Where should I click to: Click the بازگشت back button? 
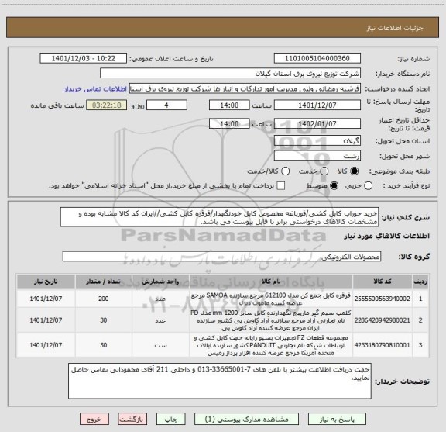[x=132, y=420]
